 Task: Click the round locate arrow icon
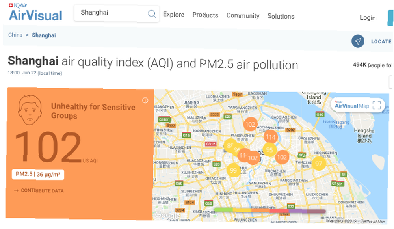[x=358, y=41]
